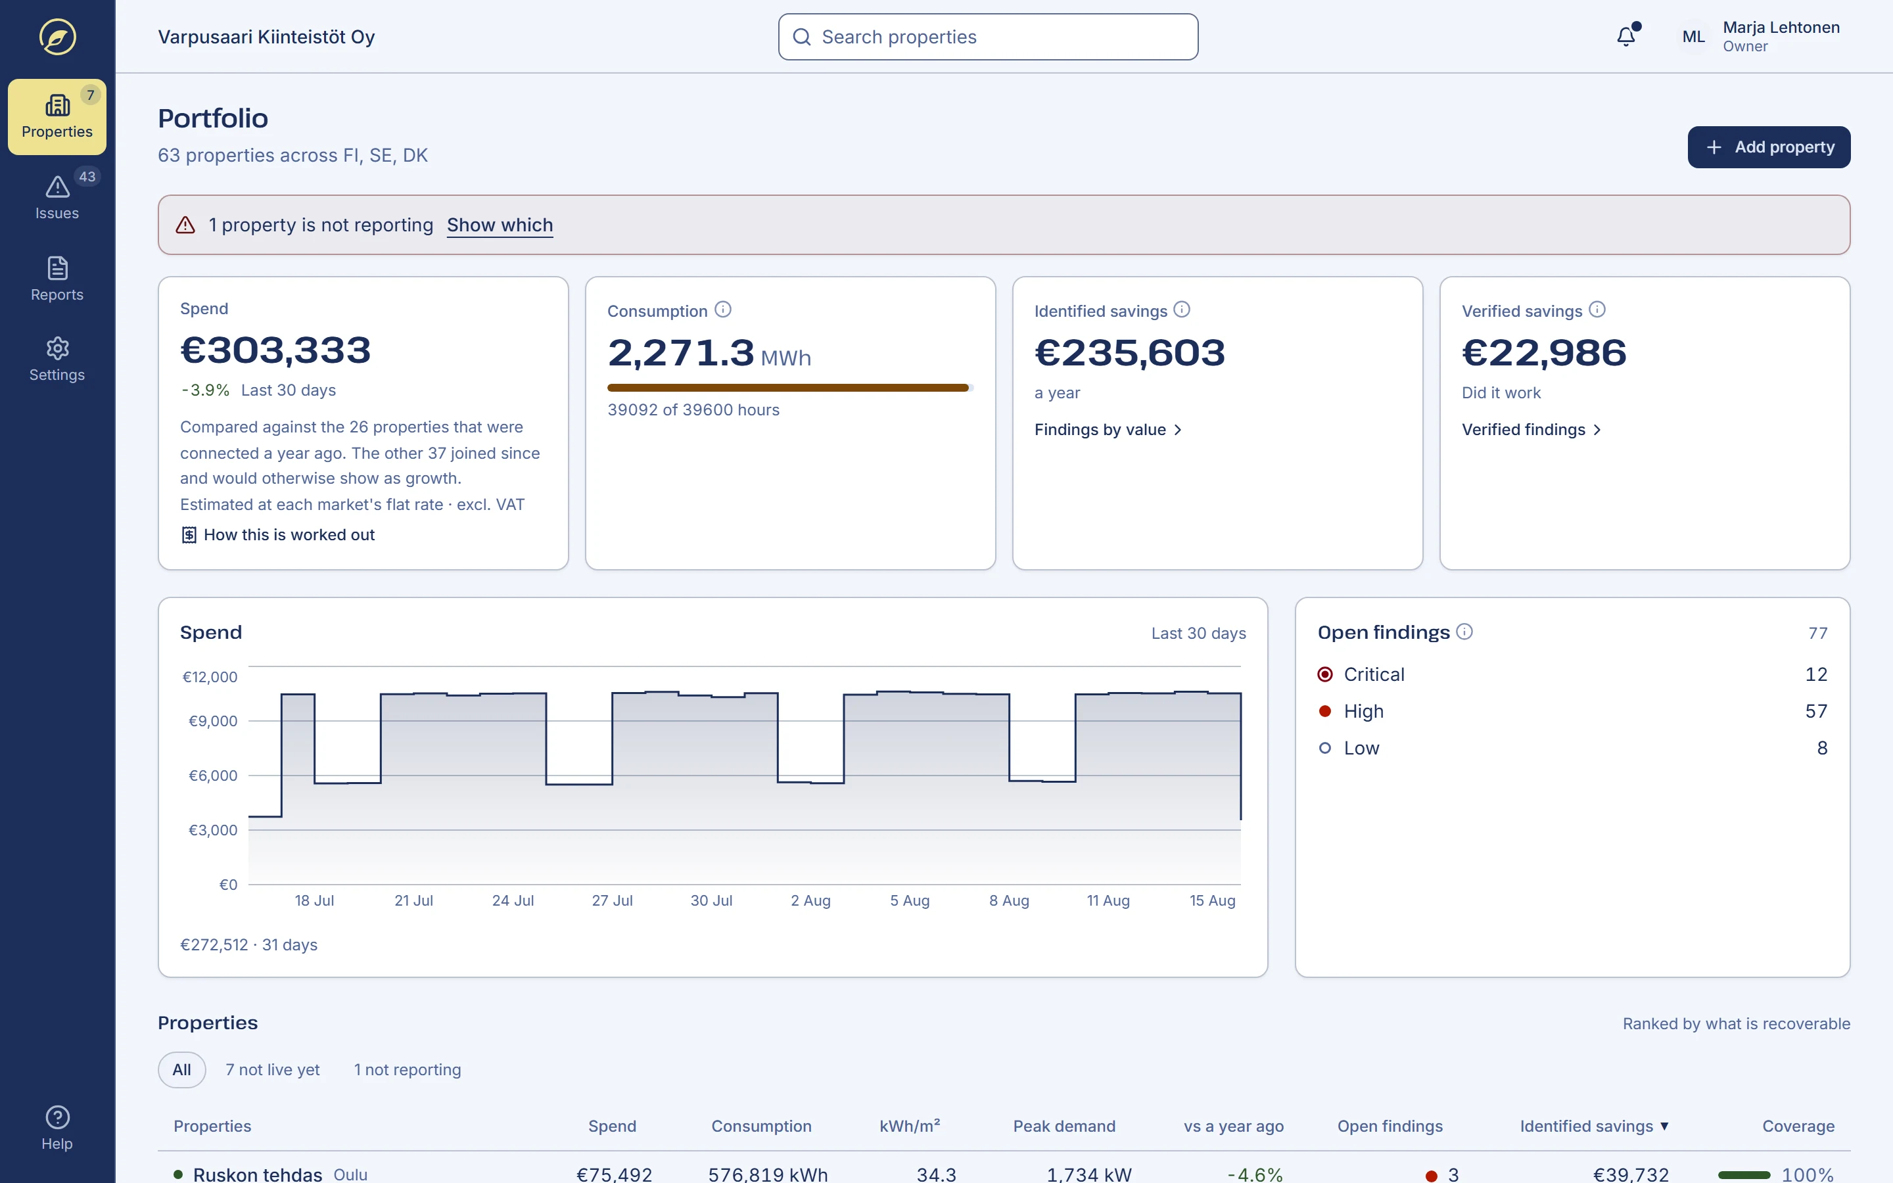
Task: Click the Low severity hollow dot
Action: click(x=1325, y=748)
